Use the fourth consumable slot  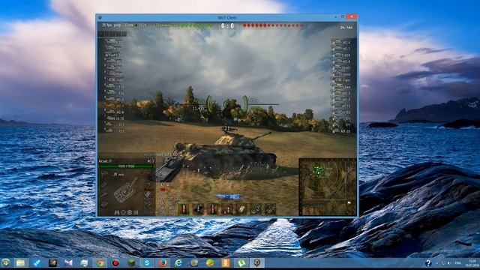(227, 208)
